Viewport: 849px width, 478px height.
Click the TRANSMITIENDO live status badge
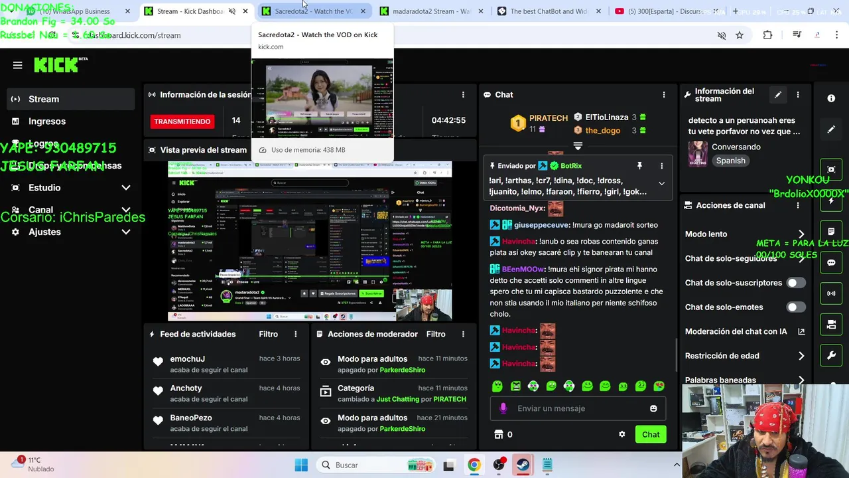coord(182,121)
